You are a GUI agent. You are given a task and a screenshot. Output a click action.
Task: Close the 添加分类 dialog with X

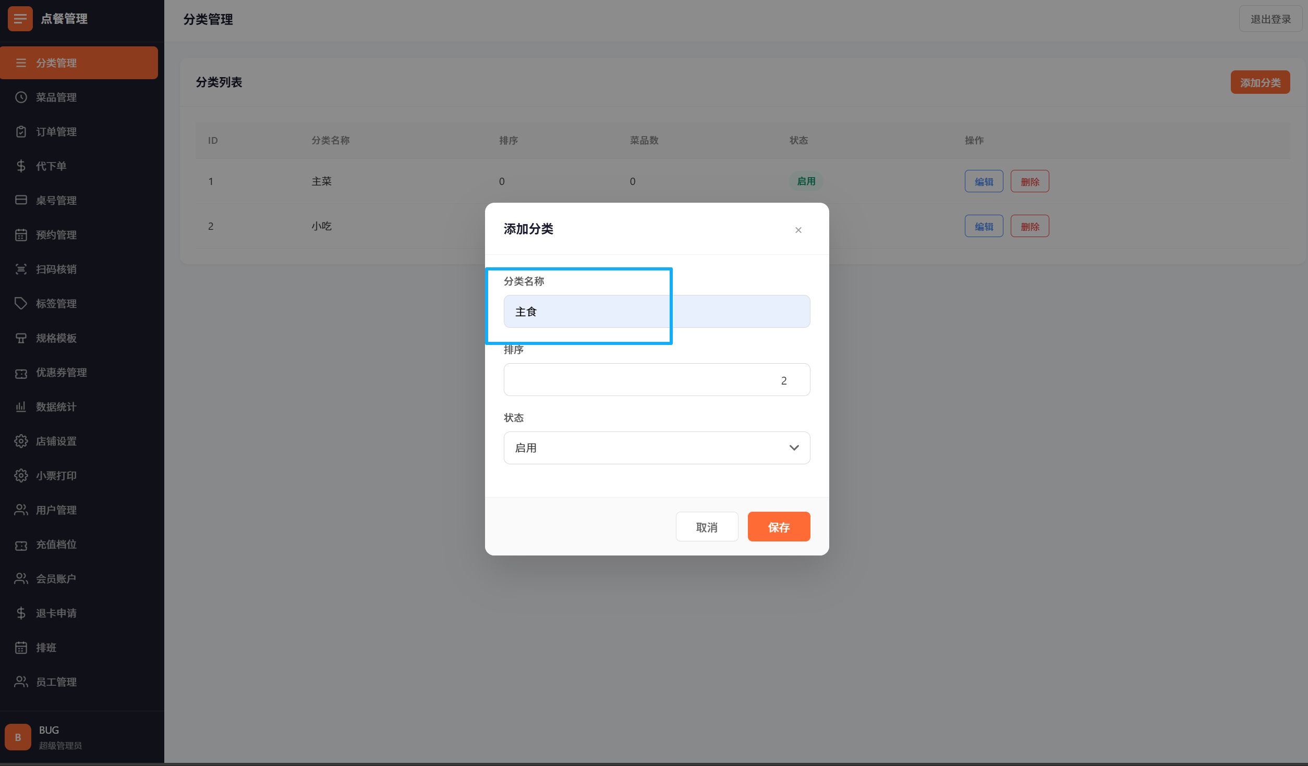pos(798,230)
